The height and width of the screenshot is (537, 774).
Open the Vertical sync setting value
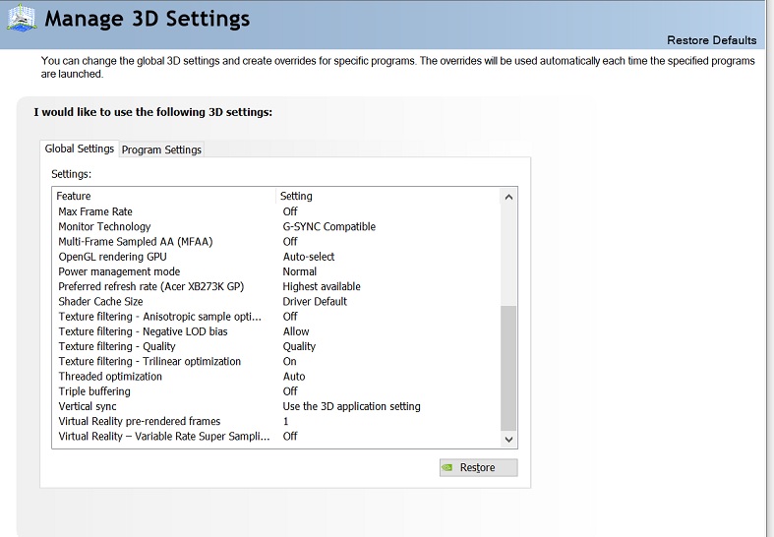click(x=351, y=406)
